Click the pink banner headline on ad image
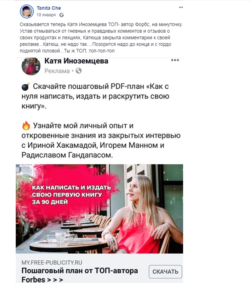Screen dimensions: 251x283 (x=71, y=195)
